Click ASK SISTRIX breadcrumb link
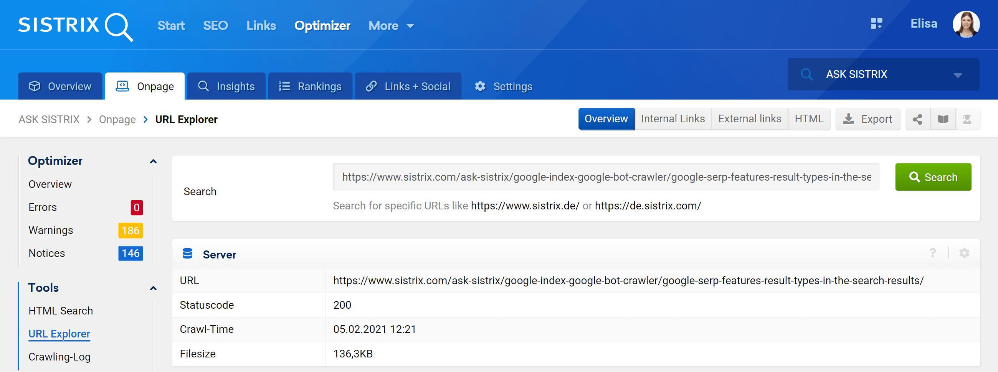 (49, 120)
